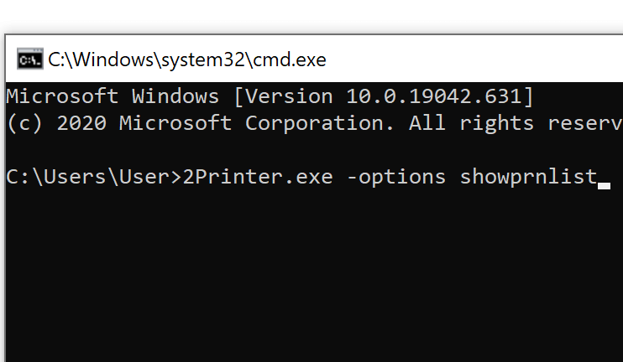Open the cmd.exe system menu icon
Image resolution: width=623 pixels, height=362 pixels.
pyautogui.click(x=29, y=59)
